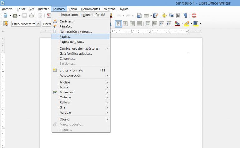Expand the Ajuste submenu
The image size is (240, 148).
pos(81,87)
